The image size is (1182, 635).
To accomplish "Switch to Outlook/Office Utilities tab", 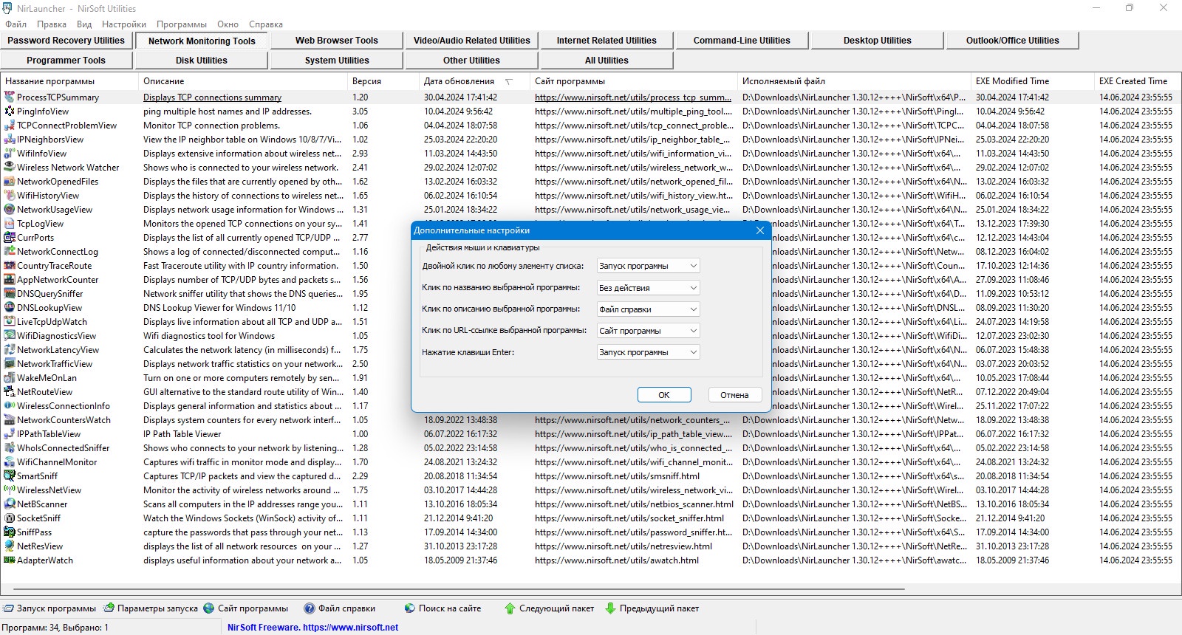I will pos(1012,41).
